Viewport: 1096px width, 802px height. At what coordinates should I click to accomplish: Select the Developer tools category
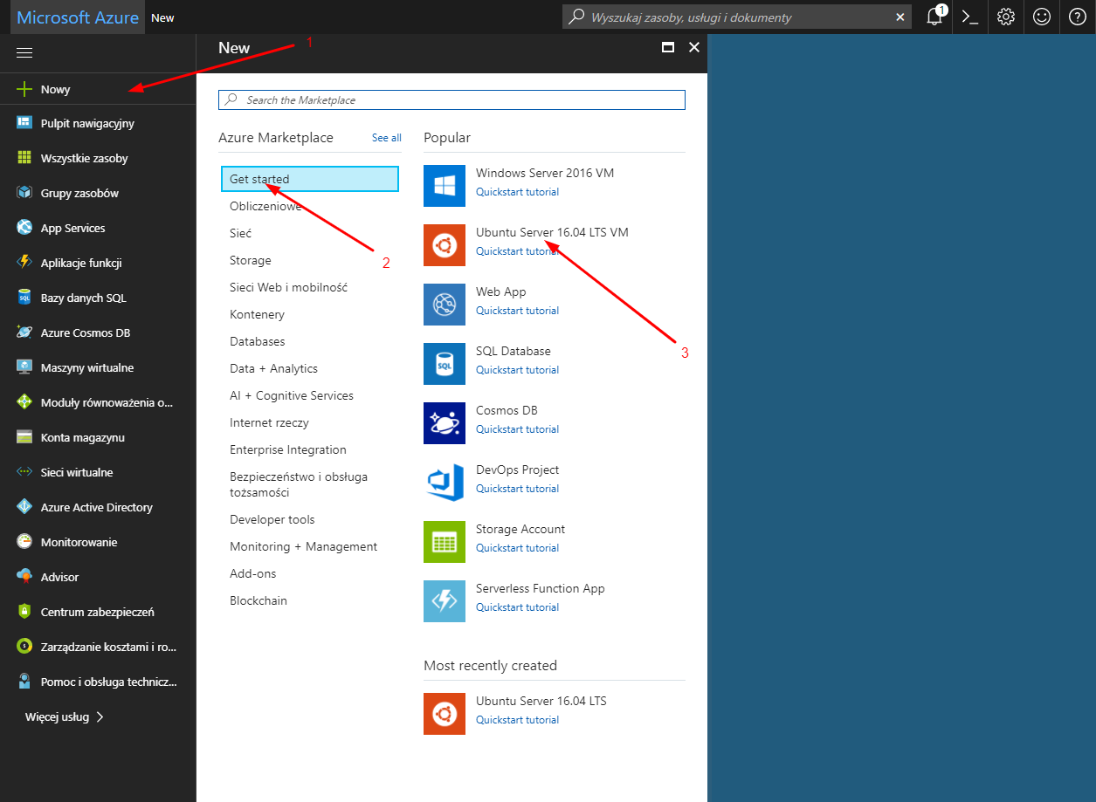click(x=272, y=519)
